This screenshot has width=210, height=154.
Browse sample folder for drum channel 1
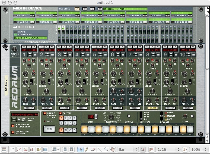tap(35, 54)
